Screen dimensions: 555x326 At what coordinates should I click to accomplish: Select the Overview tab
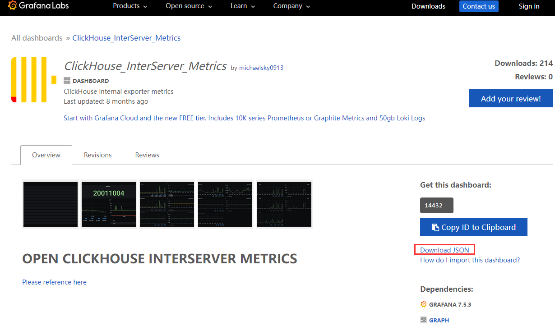coord(46,155)
